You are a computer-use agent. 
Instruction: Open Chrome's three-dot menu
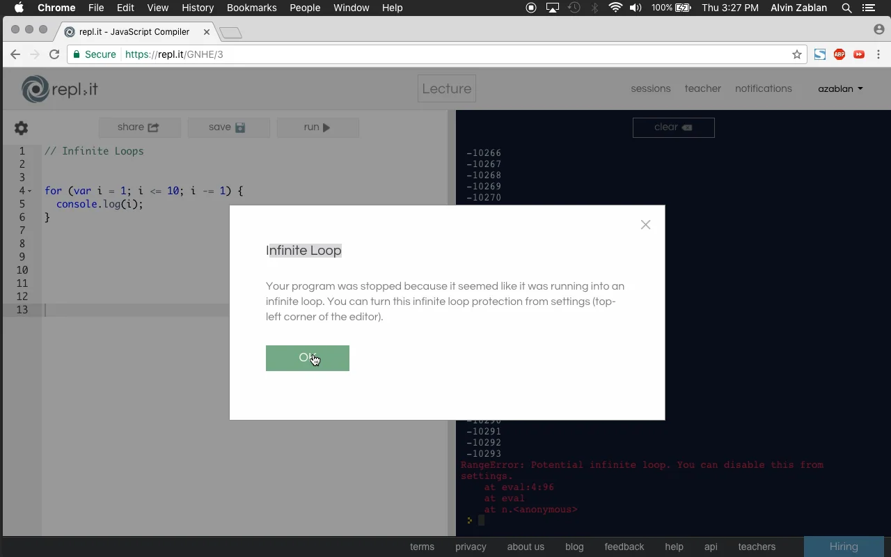[x=878, y=54]
